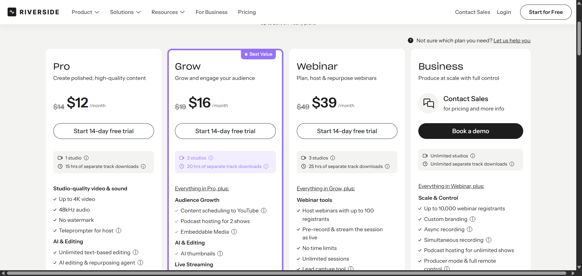582x276 pixels.
Task: Click the Riverside logo
Action: tap(33, 12)
